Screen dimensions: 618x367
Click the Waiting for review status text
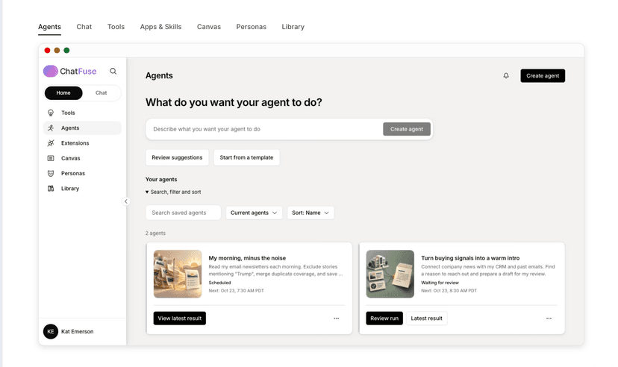(440, 283)
